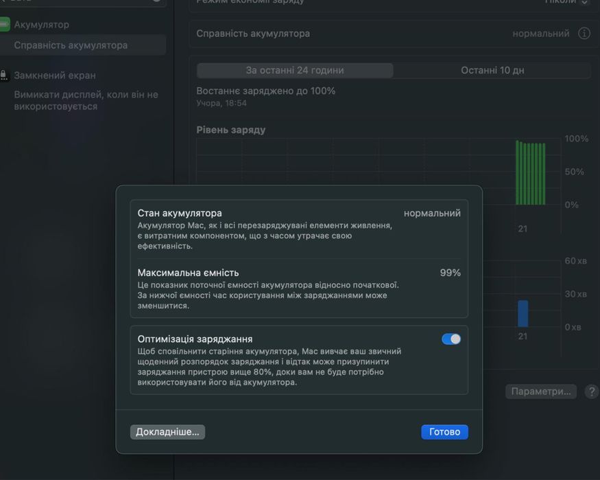Click the Стан акумулятора heading

pyautogui.click(x=180, y=213)
